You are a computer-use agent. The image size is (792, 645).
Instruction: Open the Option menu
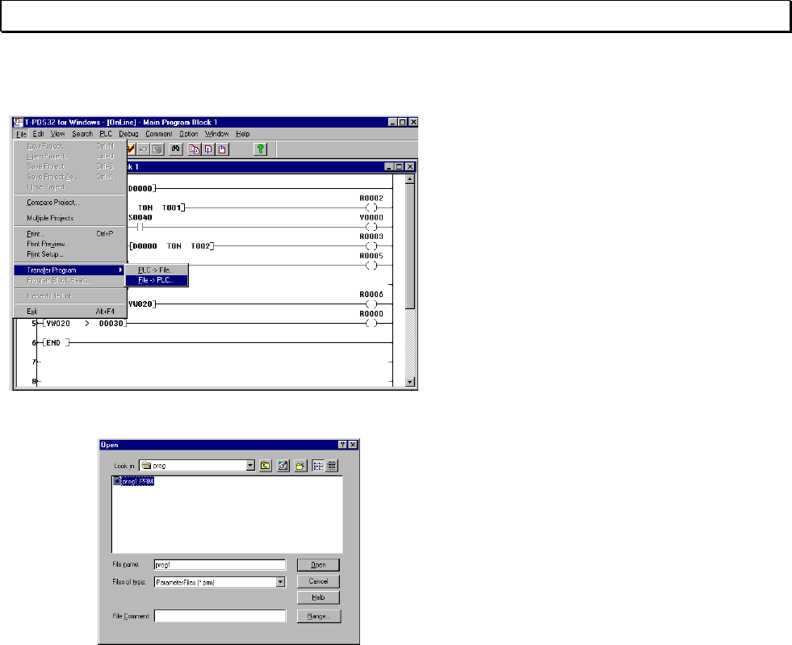pyautogui.click(x=188, y=134)
